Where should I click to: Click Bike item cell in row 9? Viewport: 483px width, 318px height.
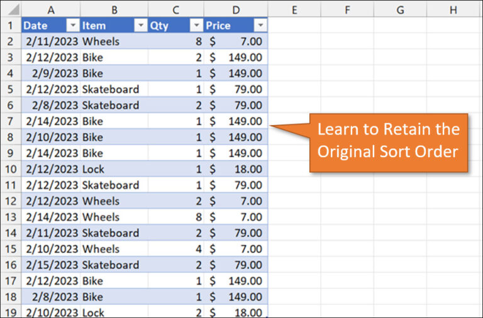point(114,153)
